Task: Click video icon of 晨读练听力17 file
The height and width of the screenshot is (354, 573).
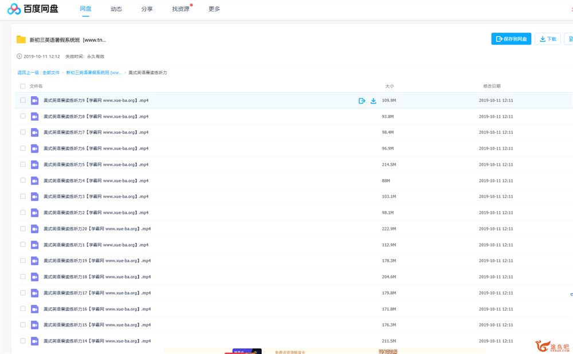Action: click(35, 293)
